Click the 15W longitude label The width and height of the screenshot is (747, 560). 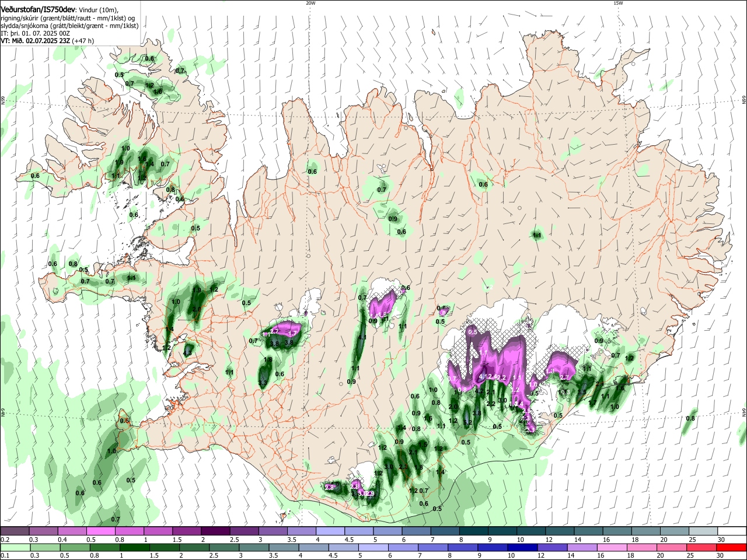[617, 3]
